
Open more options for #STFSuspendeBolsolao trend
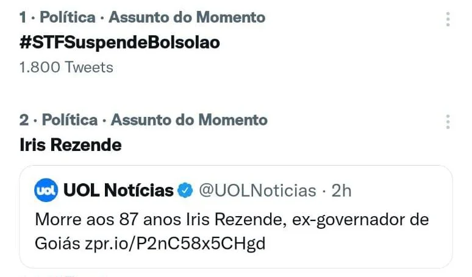coord(448,19)
